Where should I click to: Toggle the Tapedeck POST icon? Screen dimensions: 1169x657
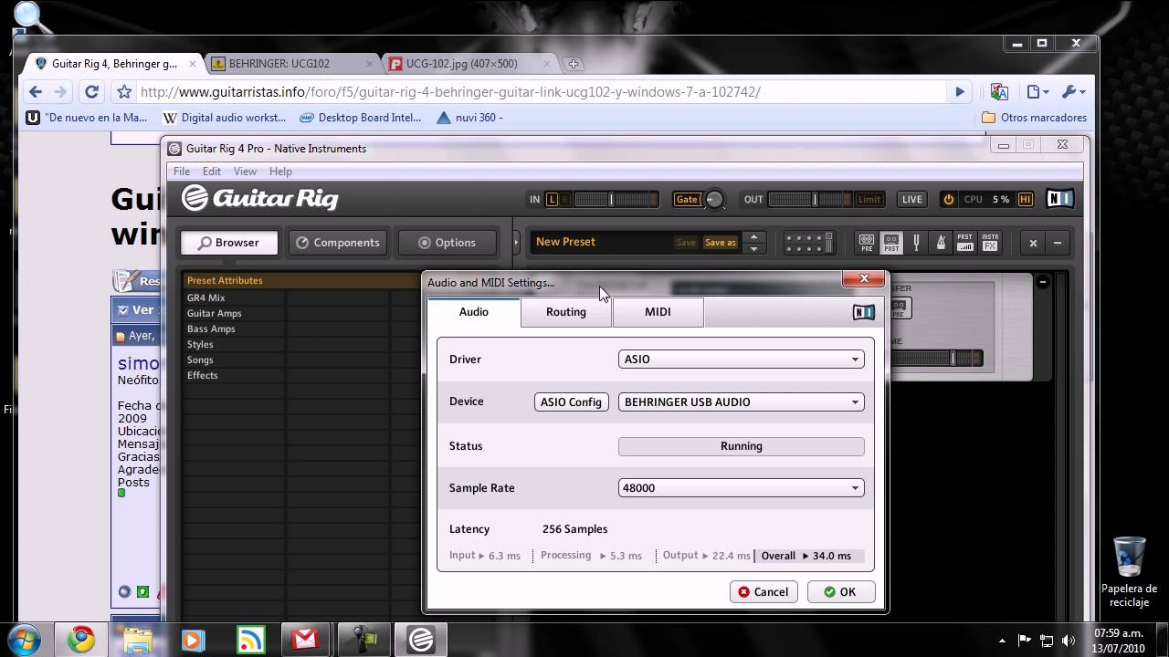click(x=891, y=243)
